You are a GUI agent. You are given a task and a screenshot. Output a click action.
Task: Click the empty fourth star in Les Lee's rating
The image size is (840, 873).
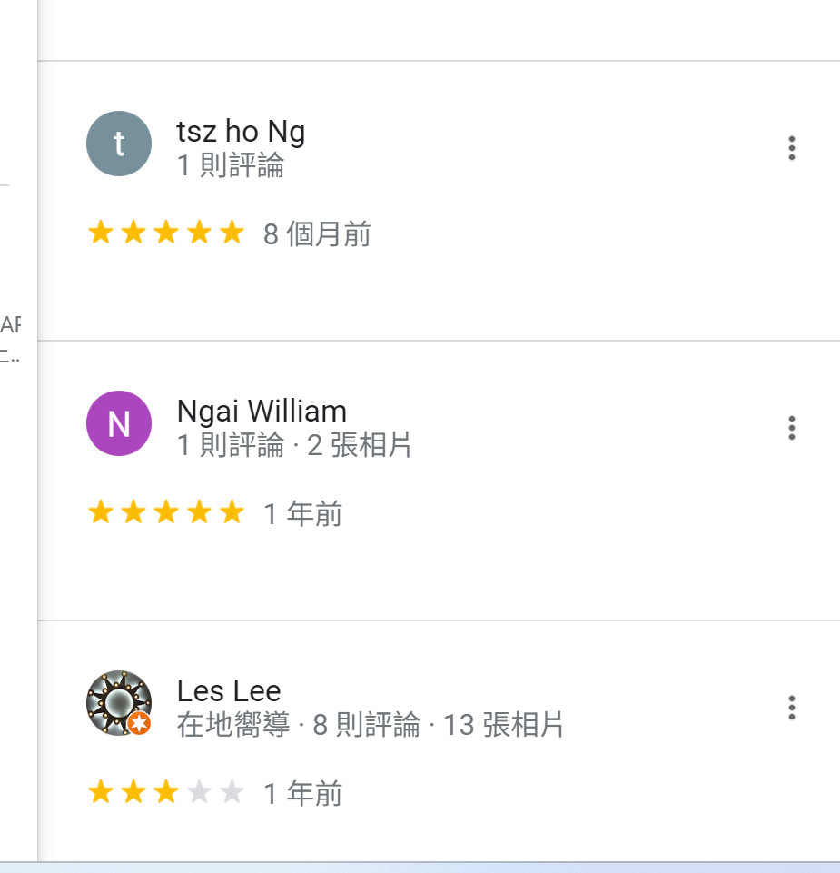click(x=199, y=793)
